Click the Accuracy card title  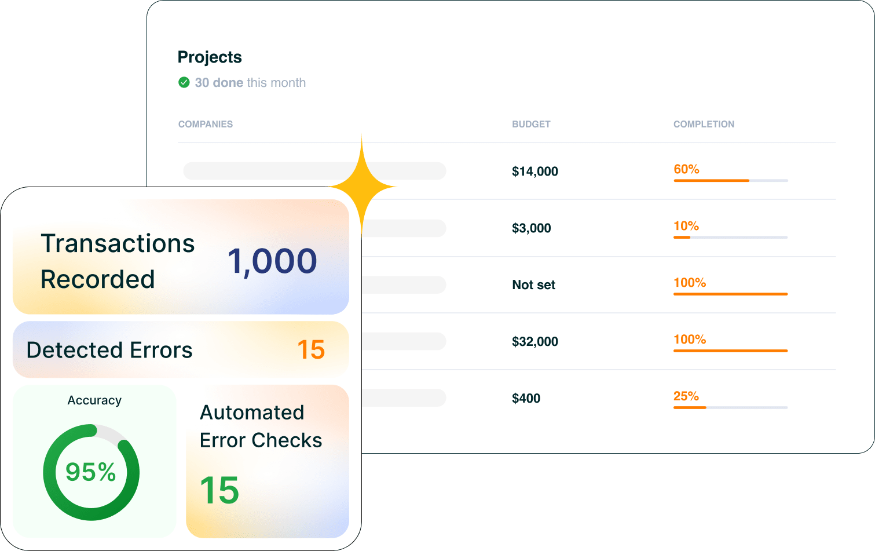tap(94, 400)
